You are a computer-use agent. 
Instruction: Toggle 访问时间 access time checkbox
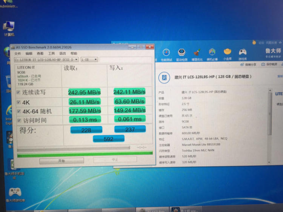[x=19, y=120]
